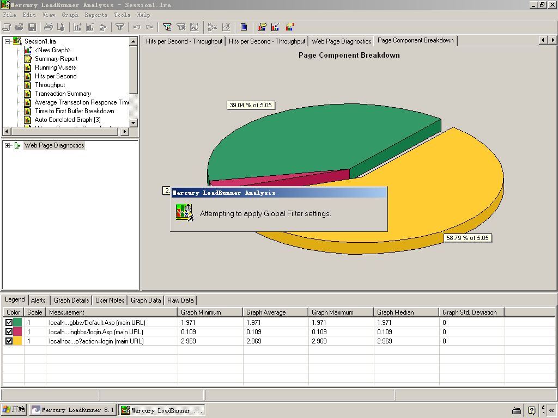This screenshot has height=418, width=558.
Task: Open the Help menu
Action: 143,15
